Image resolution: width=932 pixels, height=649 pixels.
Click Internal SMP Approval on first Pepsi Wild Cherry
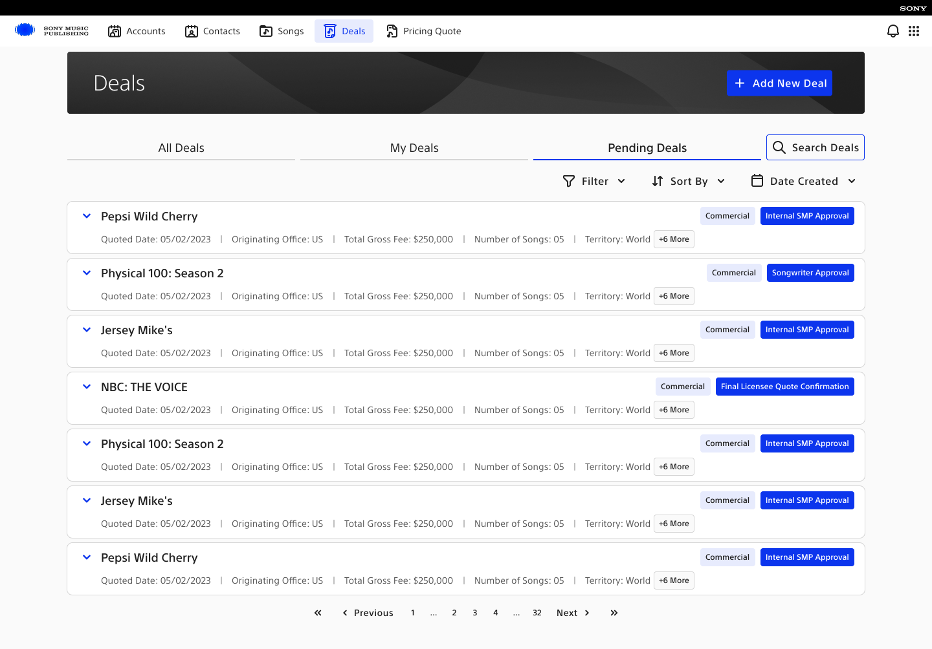coord(807,216)
